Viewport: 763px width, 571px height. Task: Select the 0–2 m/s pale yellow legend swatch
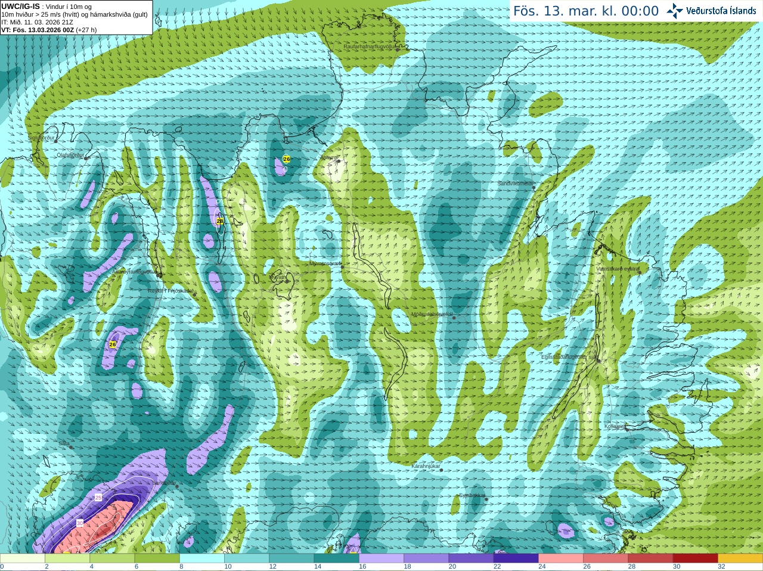click(22, 558)
